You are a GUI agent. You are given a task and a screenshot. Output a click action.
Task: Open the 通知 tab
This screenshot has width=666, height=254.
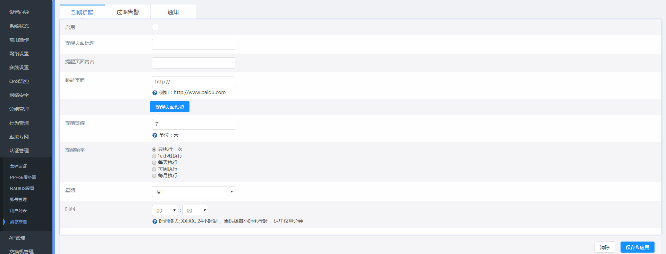[173, 12]
